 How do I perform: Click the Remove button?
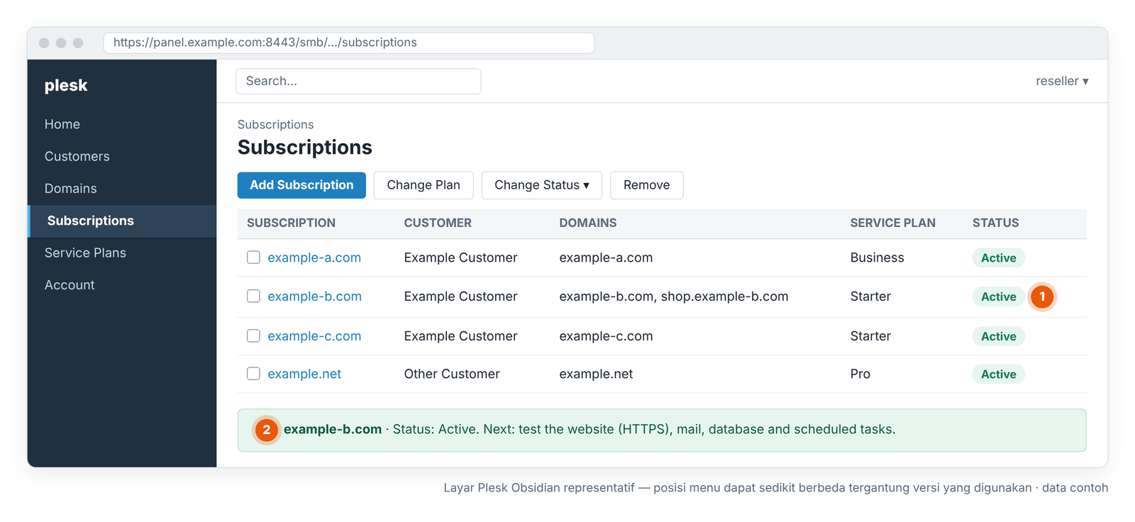[x=646, y=185]
